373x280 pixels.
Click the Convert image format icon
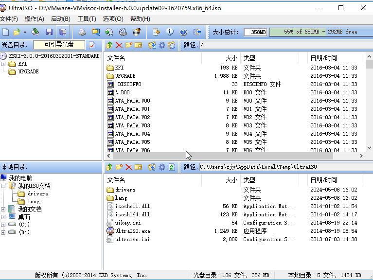click(96, 32)
